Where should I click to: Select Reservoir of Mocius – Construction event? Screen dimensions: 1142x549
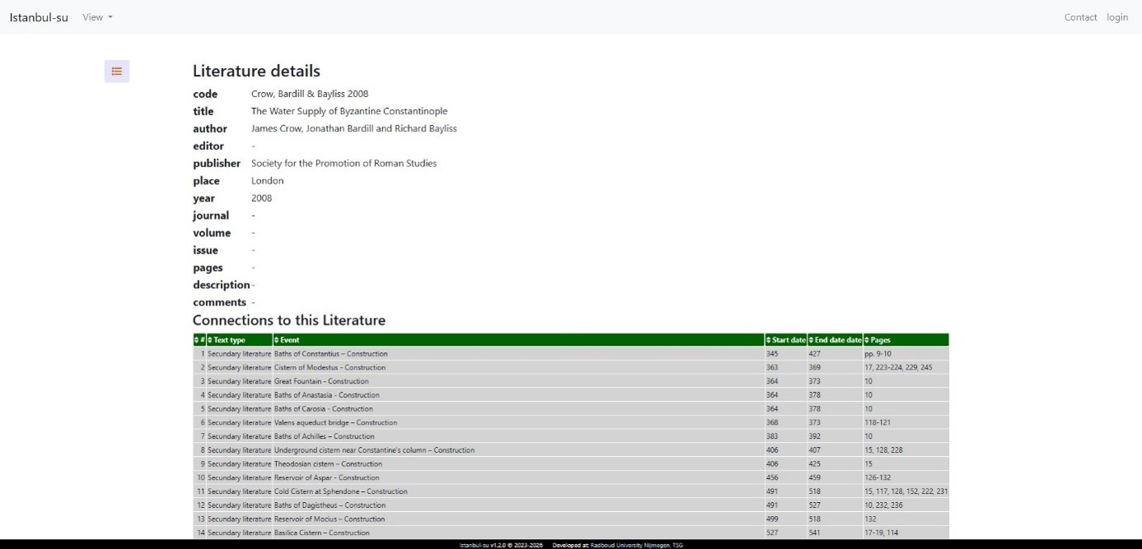[x=330, y=519]
